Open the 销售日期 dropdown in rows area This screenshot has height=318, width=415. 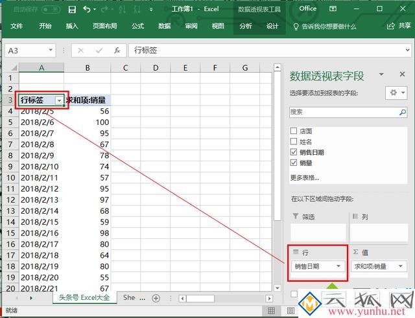tap(338, 266)
